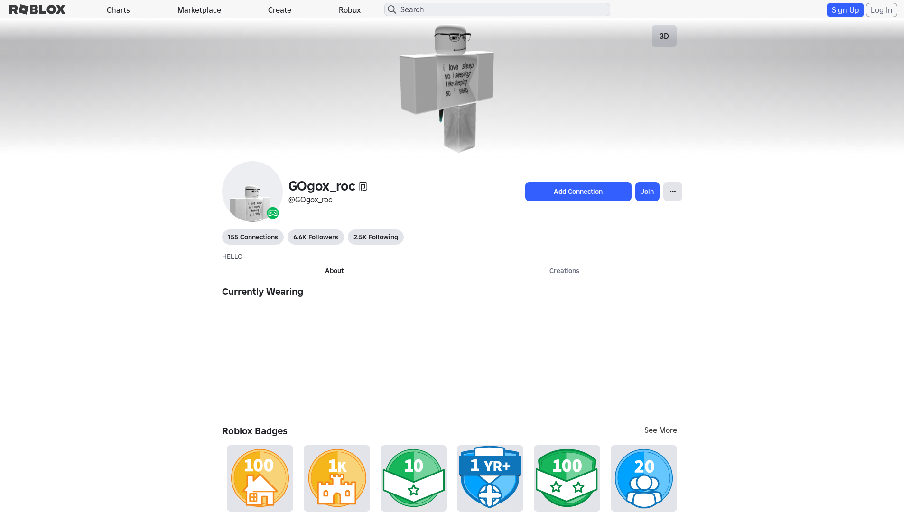Viewport: 911px width, 512px height.
Task: Click the copy icon beside GOgox_roc
Action: pos(363,187)
